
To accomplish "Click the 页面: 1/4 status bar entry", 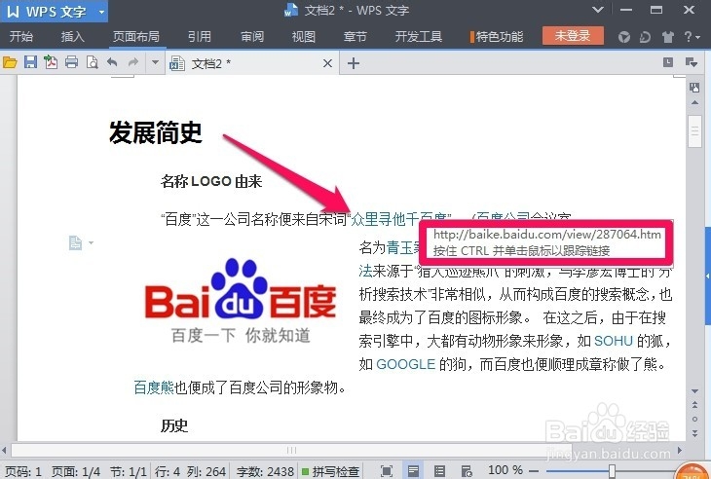I will pyautogui.click(x=75, y=471).
